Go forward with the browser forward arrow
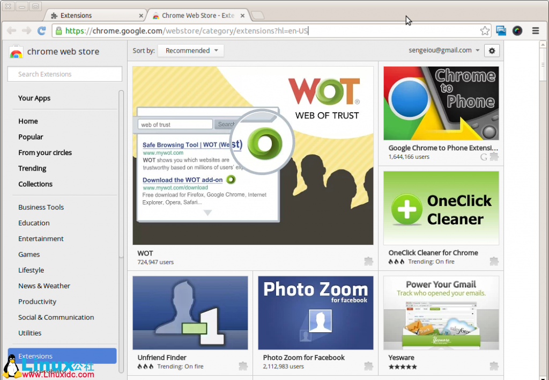 click(27, 31)
